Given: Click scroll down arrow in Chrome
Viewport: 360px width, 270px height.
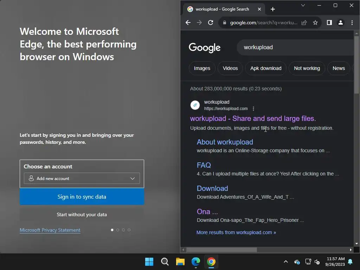Looking at the screenshot, I should coord(356,244).
